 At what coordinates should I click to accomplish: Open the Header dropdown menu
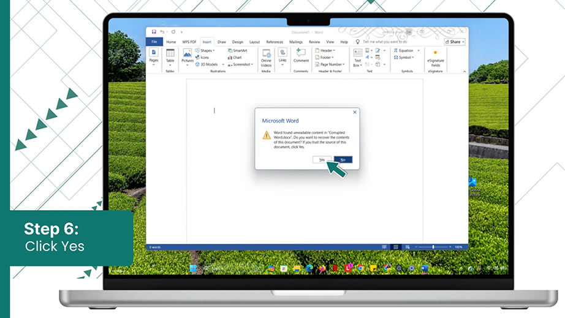click(325, 50)
